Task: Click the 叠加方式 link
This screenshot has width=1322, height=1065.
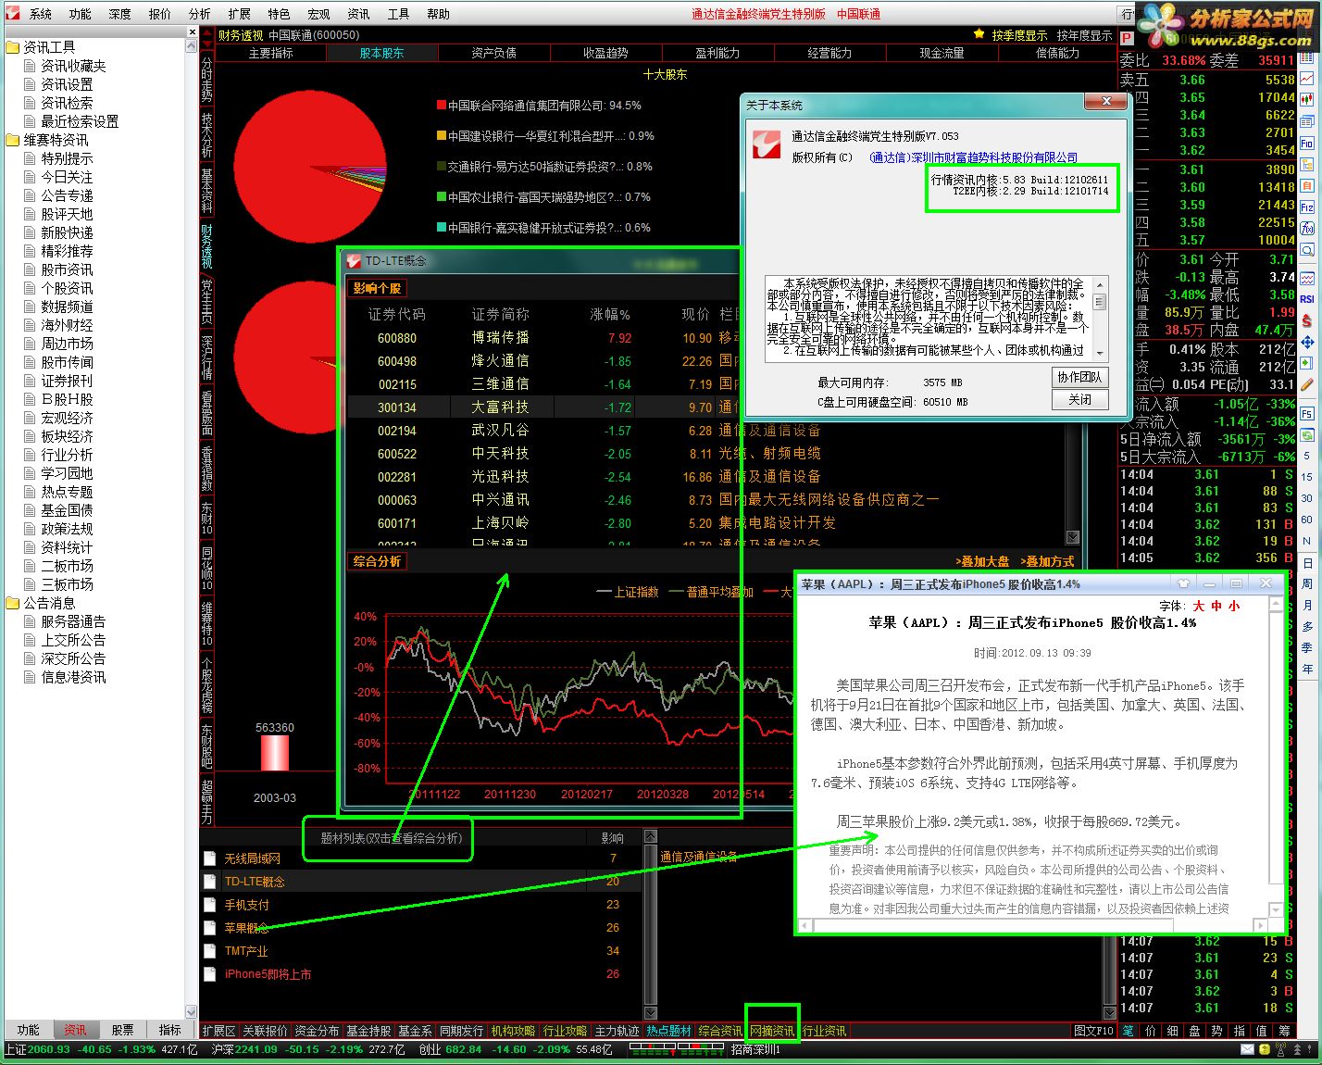Action: (x=1047, y=561)
